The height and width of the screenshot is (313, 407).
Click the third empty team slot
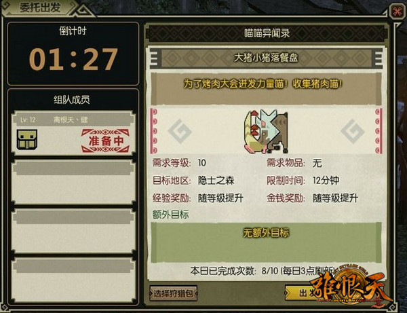tap(73, 231)
